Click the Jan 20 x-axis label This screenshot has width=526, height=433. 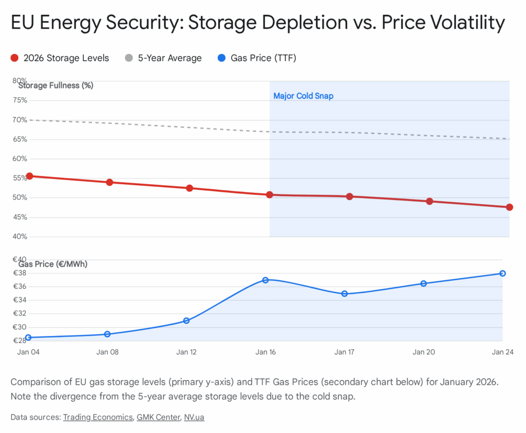[423, 352]
